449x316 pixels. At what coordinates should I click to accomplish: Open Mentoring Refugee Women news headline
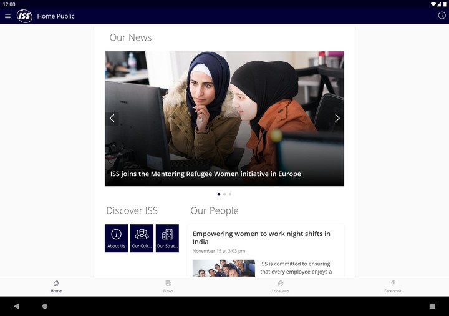pyautogui.click(x=206, y=174)
